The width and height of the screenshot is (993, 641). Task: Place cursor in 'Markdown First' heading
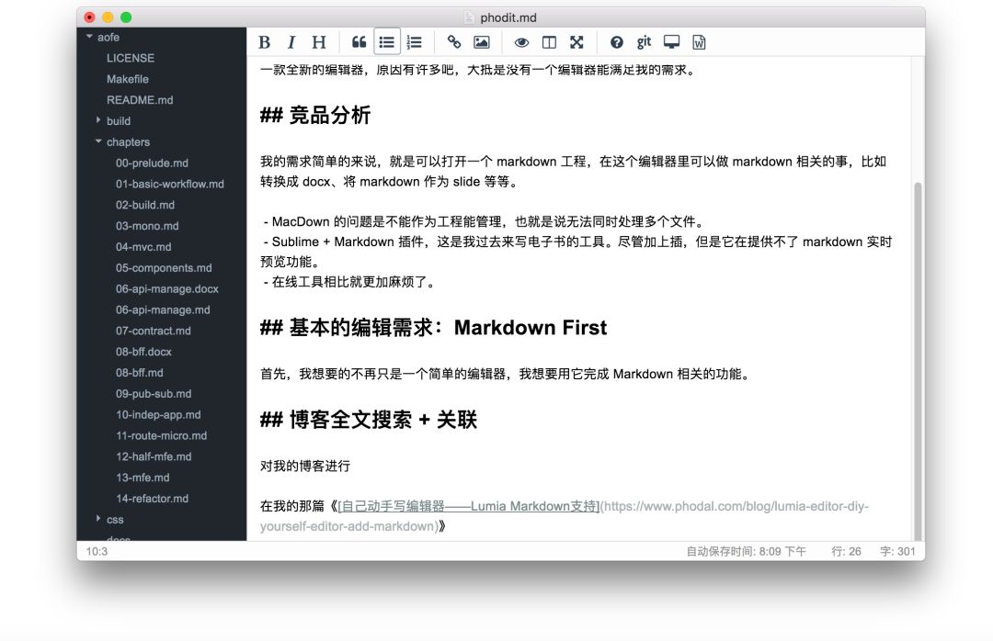pos(531,327)
